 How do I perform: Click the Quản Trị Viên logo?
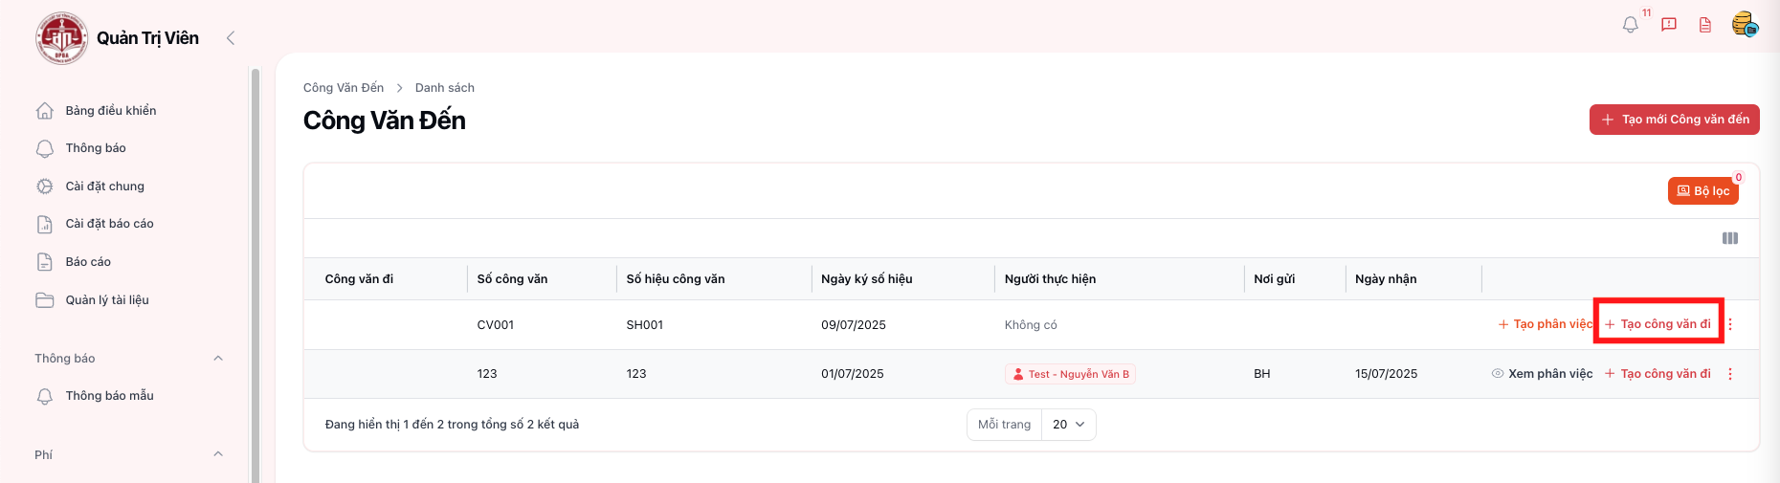pos(62,38)
